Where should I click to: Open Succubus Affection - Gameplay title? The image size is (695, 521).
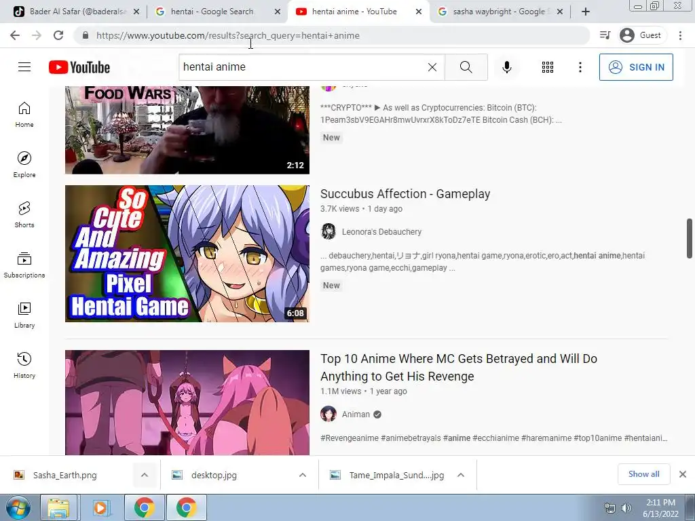tap(405, 194)
